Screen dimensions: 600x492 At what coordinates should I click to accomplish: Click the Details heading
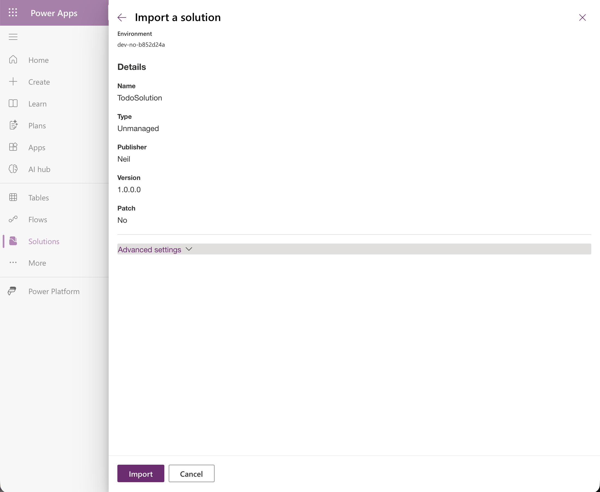tap(132, 67)
